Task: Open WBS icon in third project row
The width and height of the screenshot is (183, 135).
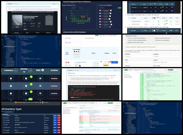Action: point(40,93)
